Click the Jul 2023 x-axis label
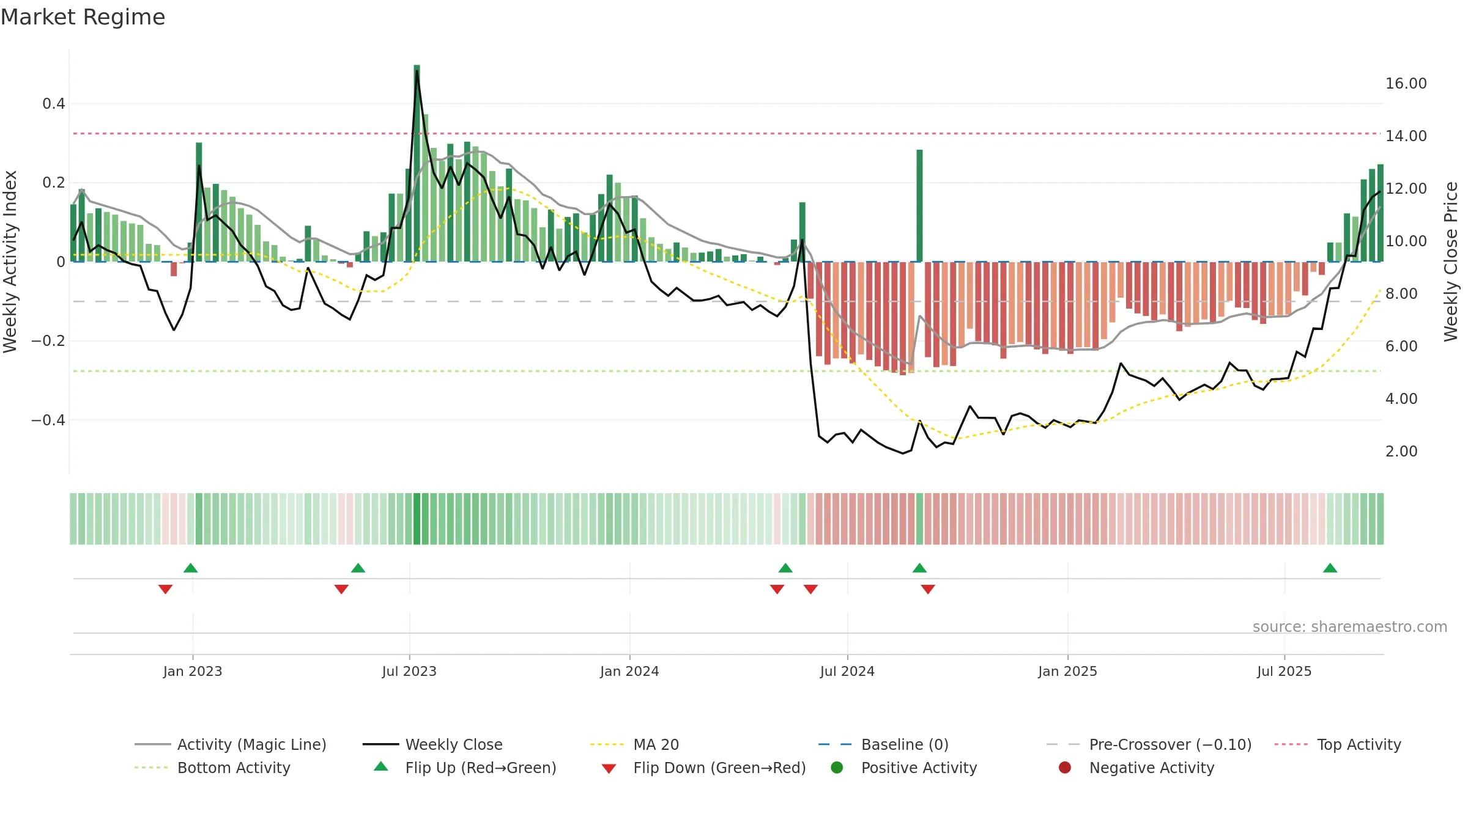This screenshot has height=825, width=1468. click(x=409, y=672)
